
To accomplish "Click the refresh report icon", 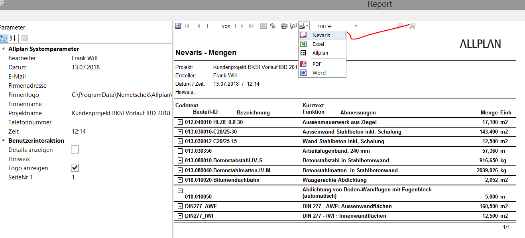I will [x=273, y=26].
